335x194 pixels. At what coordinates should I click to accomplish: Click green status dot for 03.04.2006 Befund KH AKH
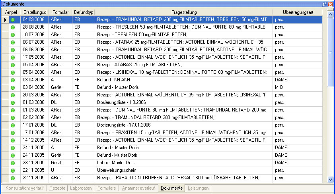12,80
